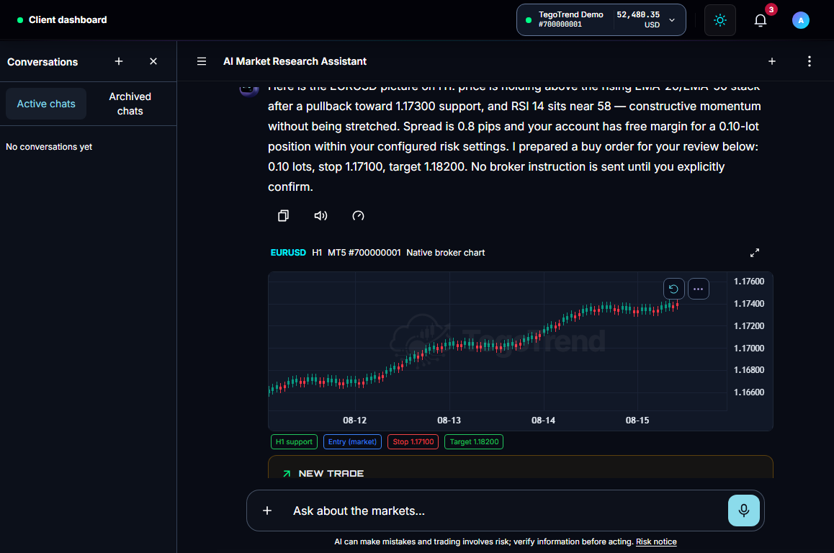
Task: Play the message aloud with speaker icon
Action: [320, 215]
